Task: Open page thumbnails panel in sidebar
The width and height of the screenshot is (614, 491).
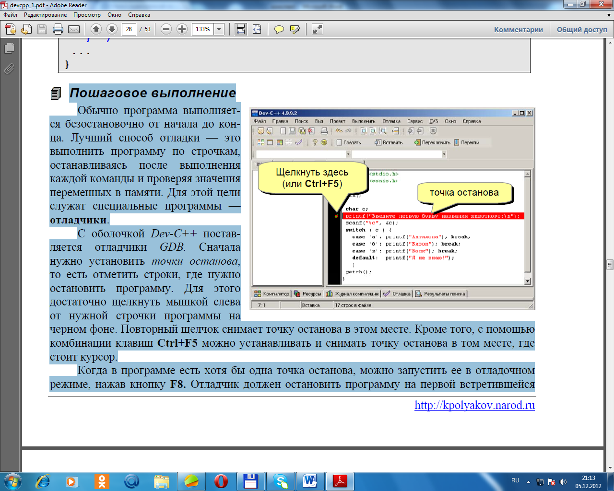Action: tap(9, 48)
